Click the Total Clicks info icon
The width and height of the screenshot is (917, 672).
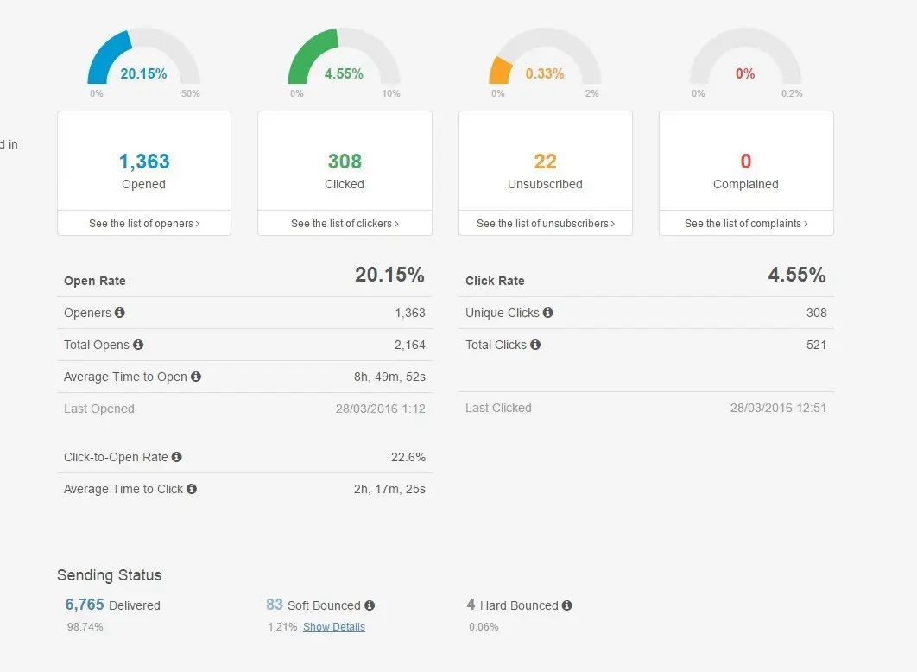535,345
